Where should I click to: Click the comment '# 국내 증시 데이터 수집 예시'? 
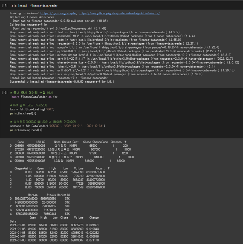[32, 93]
